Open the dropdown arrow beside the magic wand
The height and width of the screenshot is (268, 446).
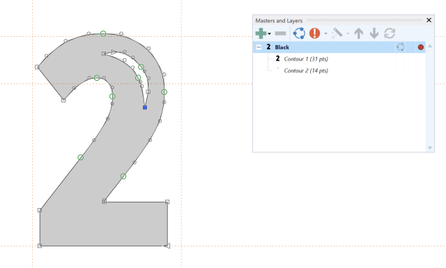pos(348,33)
